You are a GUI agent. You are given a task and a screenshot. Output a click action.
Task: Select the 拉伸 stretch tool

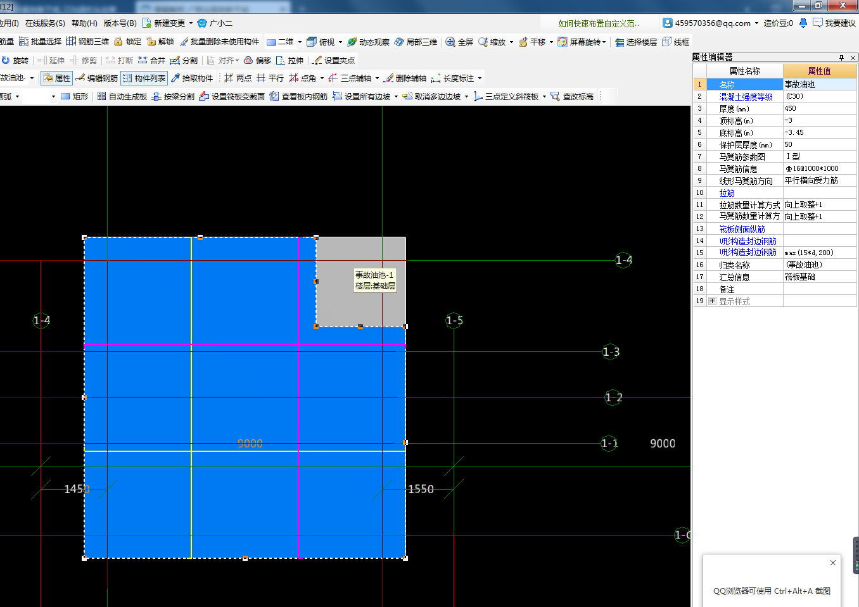[x=290, y=61]
